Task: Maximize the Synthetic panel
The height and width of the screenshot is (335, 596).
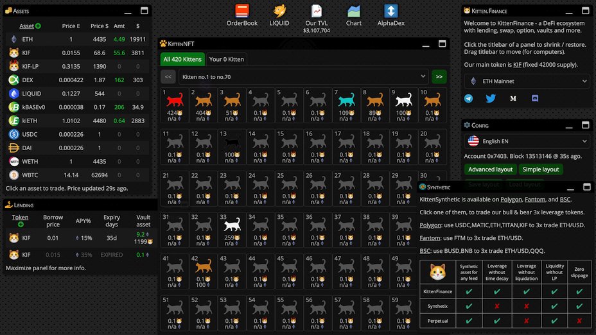Action: coord(587,187)
